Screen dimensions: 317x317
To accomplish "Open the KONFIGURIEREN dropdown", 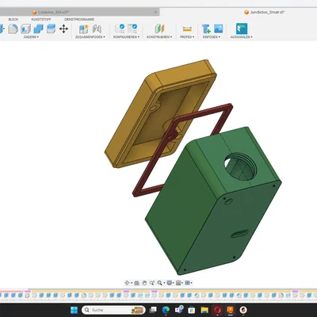I will click(126, 37).
